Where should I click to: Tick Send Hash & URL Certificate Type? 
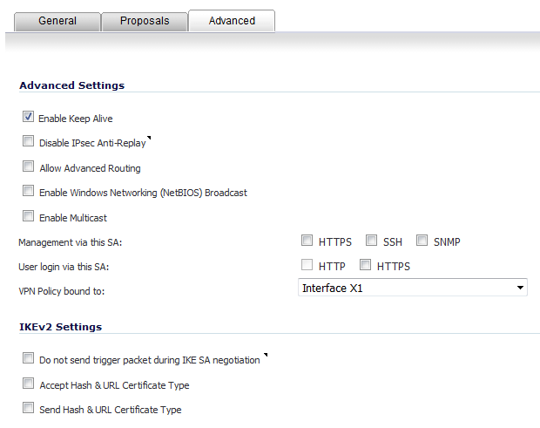coord(28,408)
